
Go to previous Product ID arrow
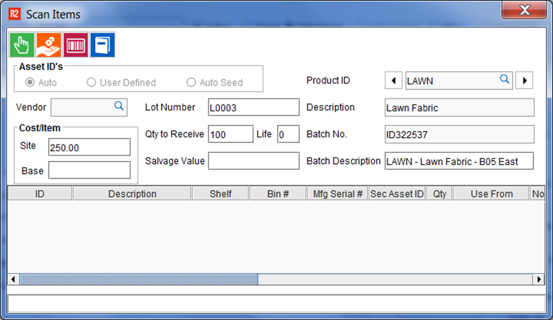393,80
